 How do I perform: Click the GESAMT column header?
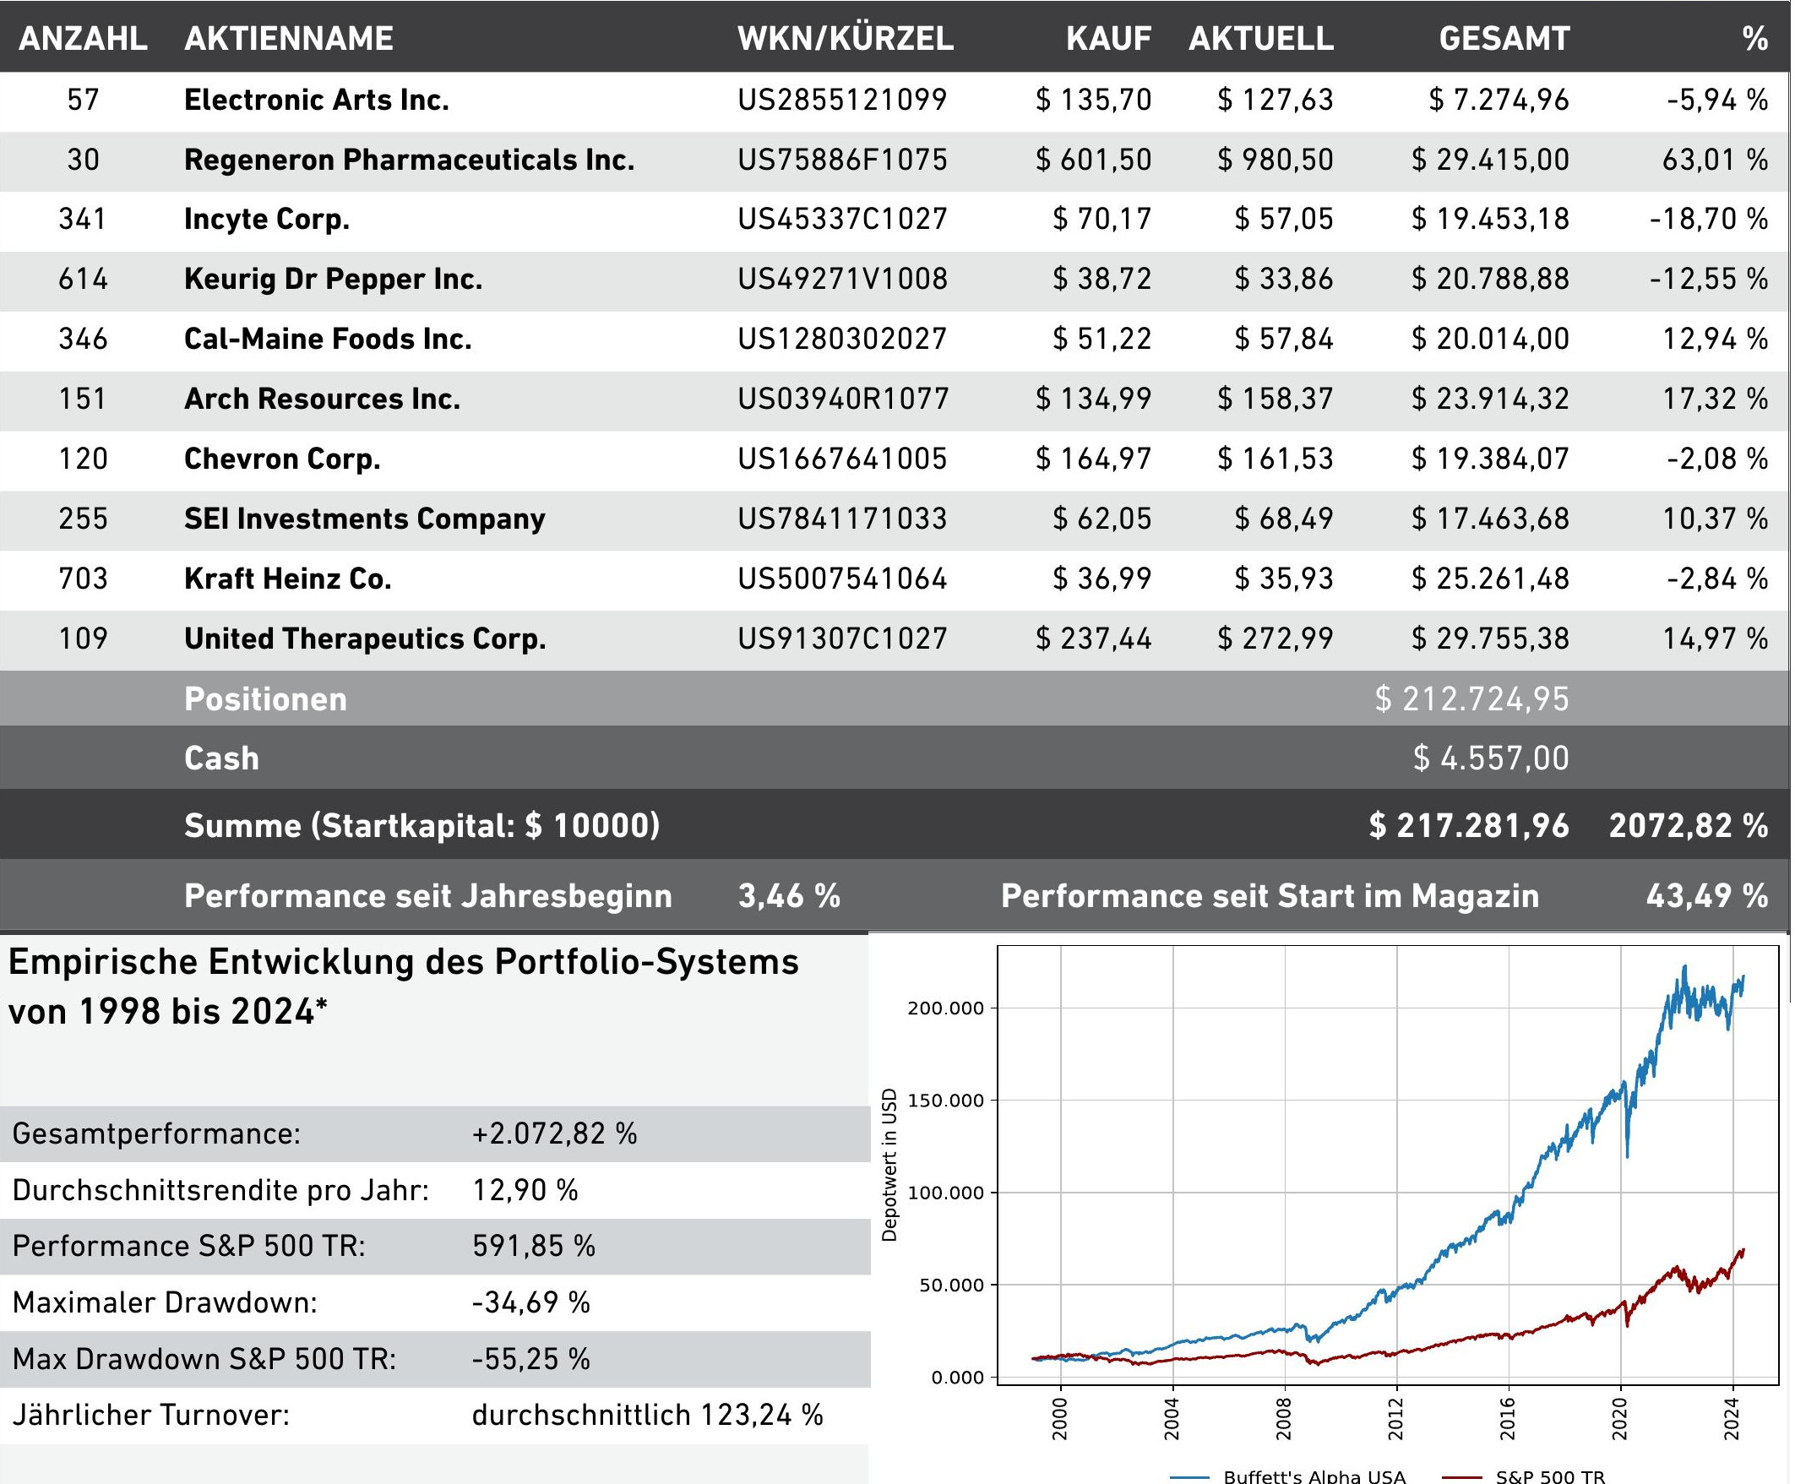coord(1504,39)
